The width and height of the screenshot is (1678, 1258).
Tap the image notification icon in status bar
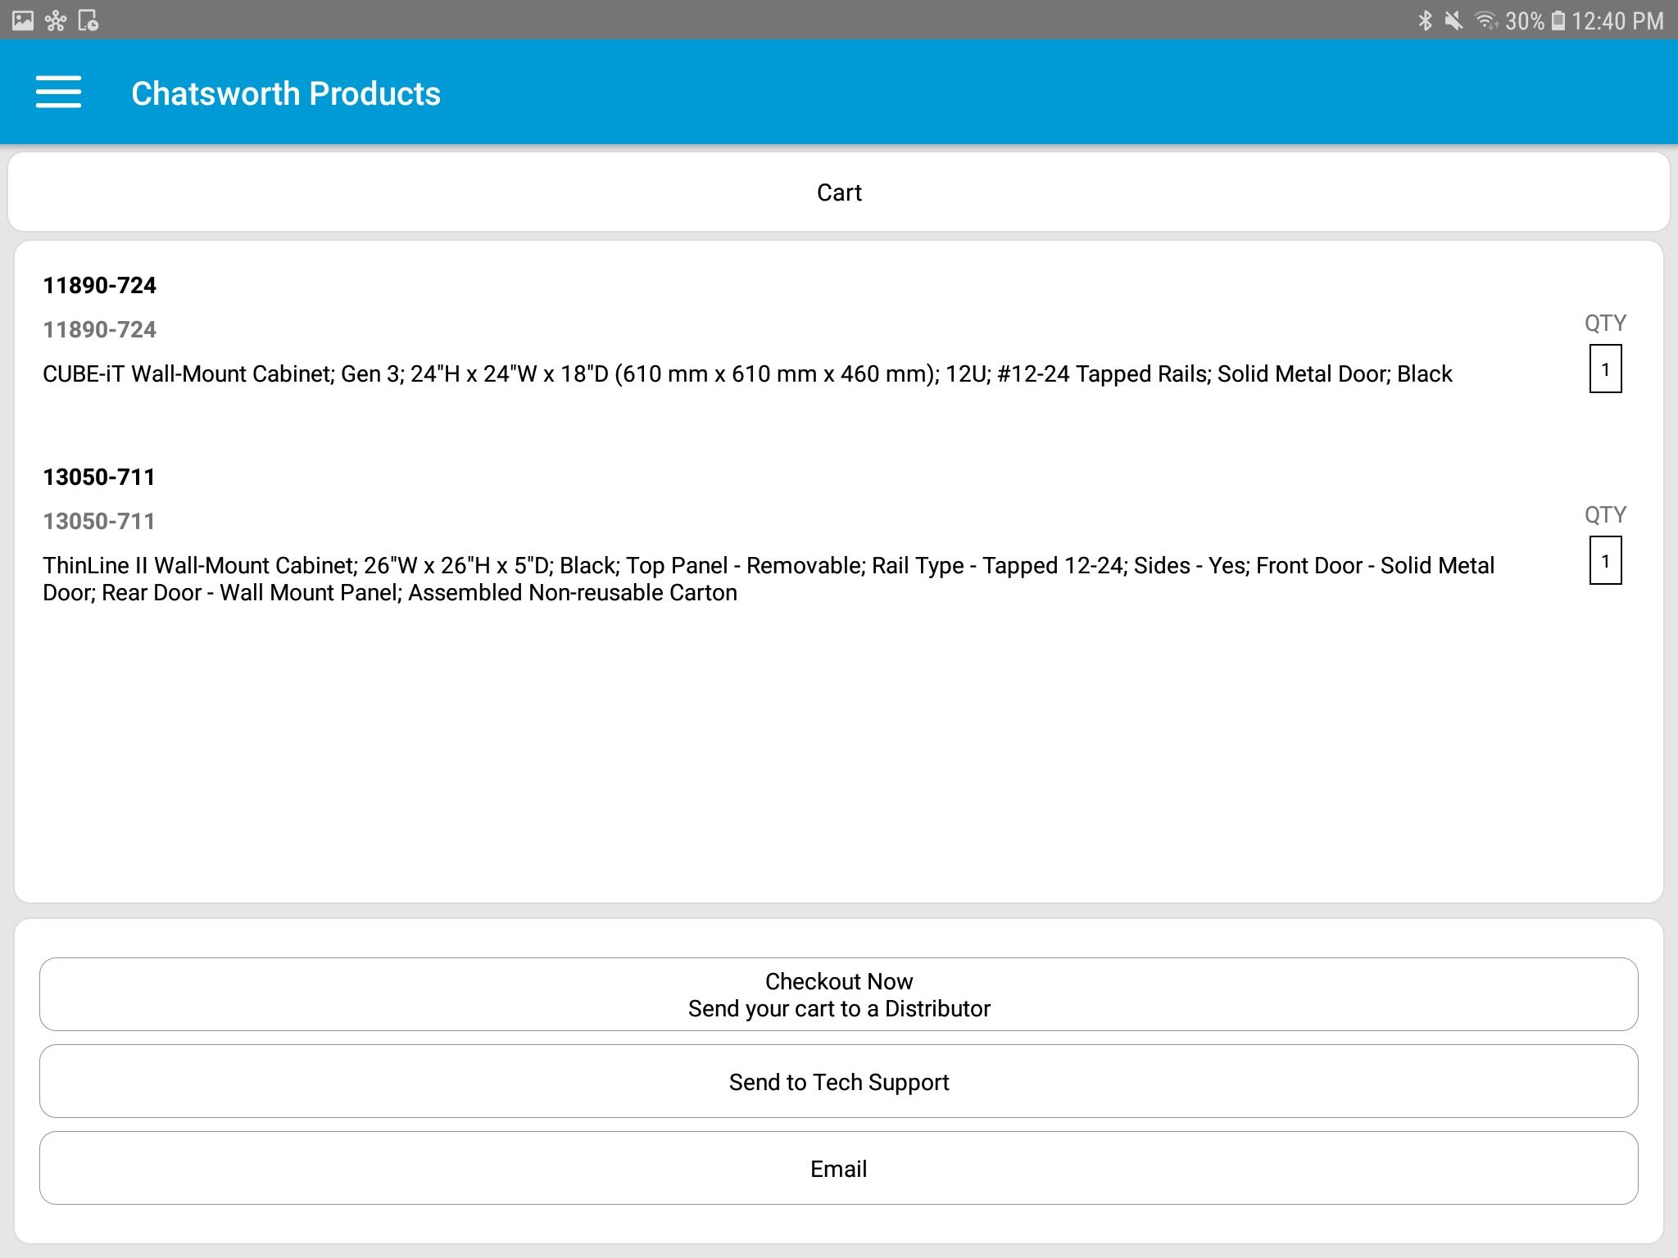coord(23,20)
